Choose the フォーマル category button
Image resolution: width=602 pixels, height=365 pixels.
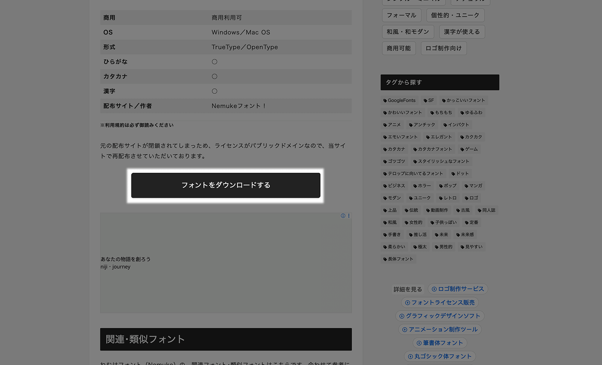[x=401, y=15]
